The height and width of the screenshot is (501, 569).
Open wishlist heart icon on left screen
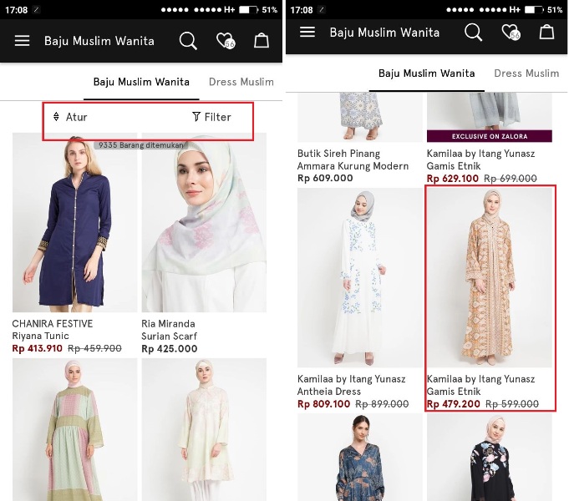[225, 41]
